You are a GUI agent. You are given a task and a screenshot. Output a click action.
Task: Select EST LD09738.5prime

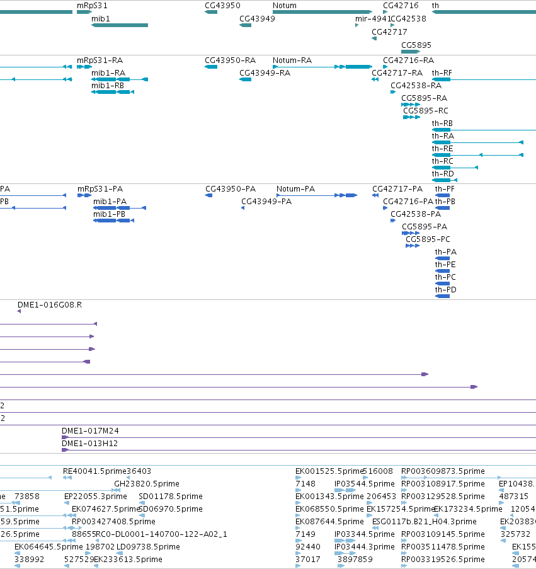tap(119, 553)
